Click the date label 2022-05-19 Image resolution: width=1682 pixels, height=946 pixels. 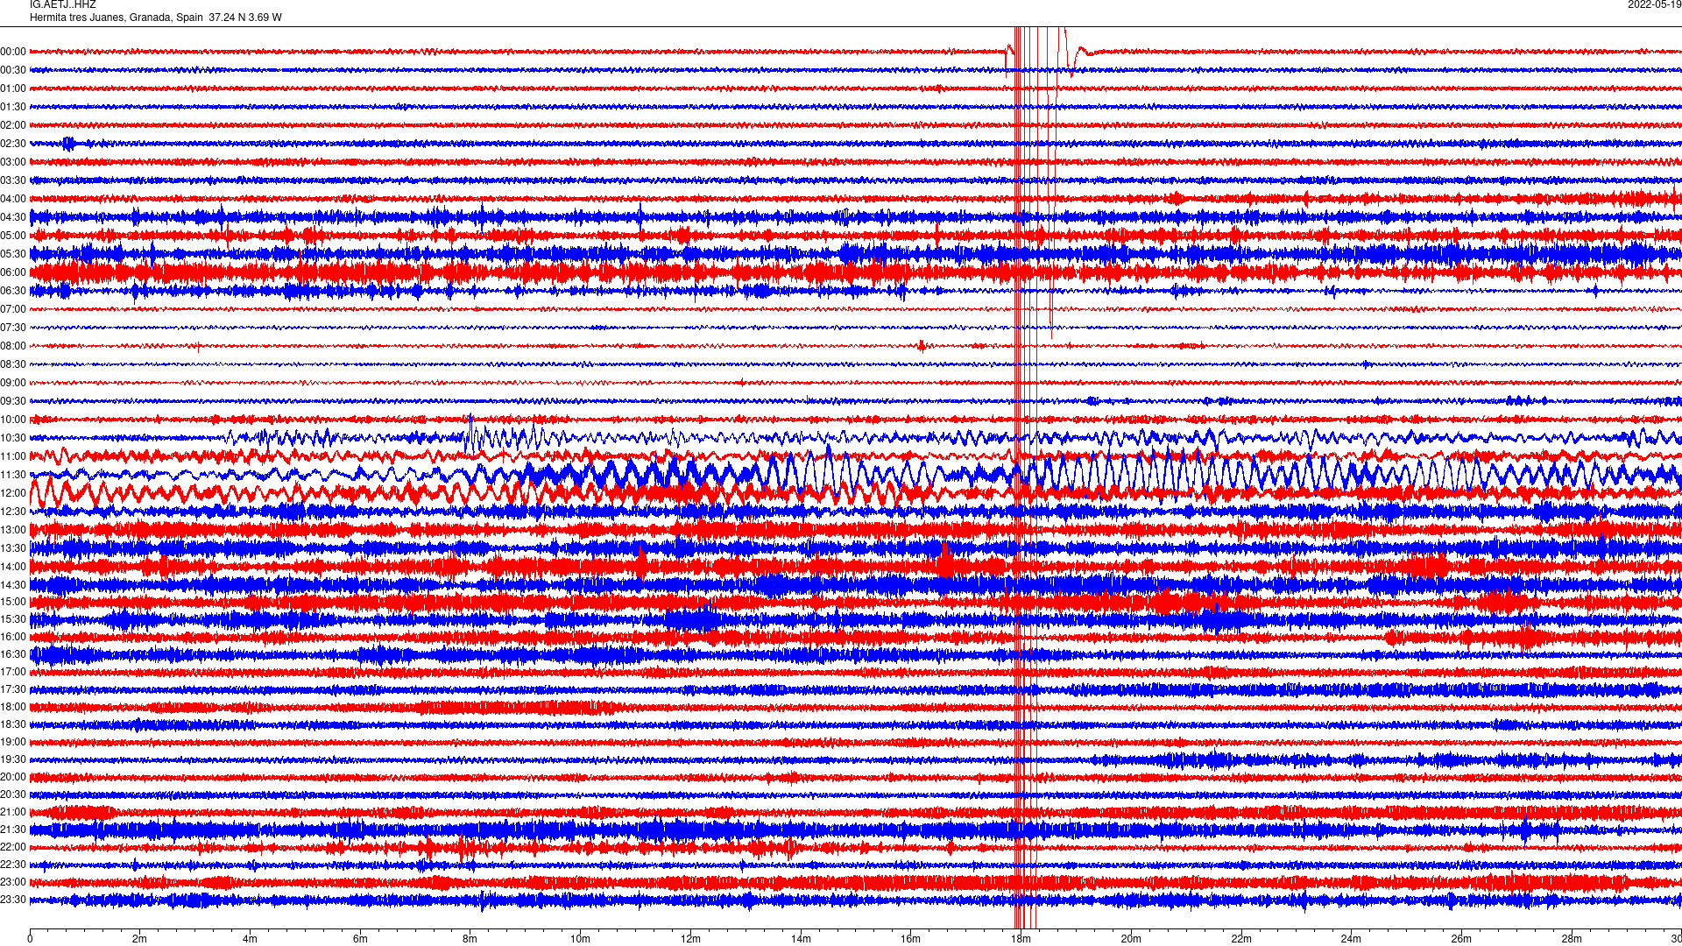(1654, 5)
